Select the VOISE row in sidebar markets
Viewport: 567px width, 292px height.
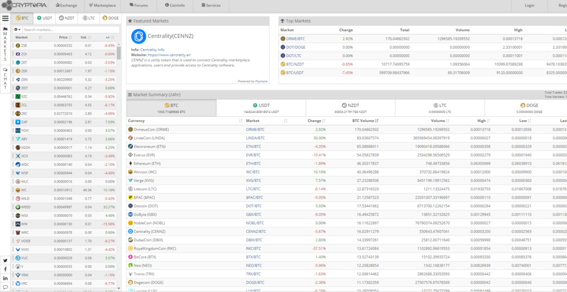click(64, 241)
